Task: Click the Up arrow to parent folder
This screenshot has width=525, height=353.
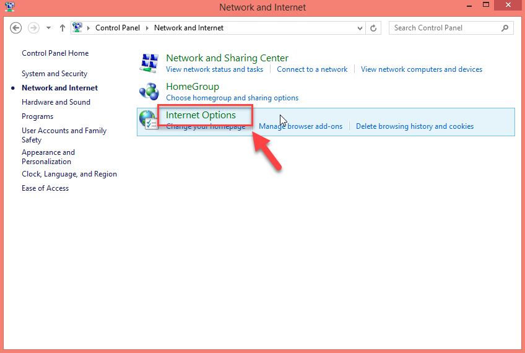Action: [x=63, y=28]
